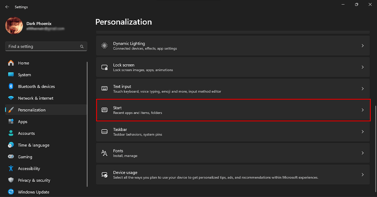Screen dimensions: 377x197
Task: Click the Home icon in sidebar
Action: tap(11, 63)
